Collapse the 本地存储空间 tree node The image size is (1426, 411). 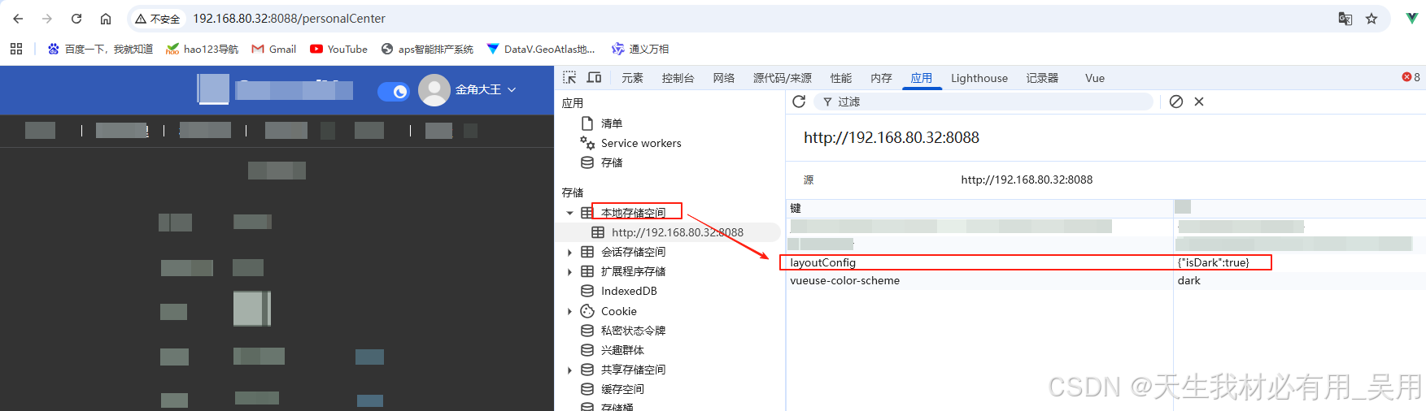570,213
